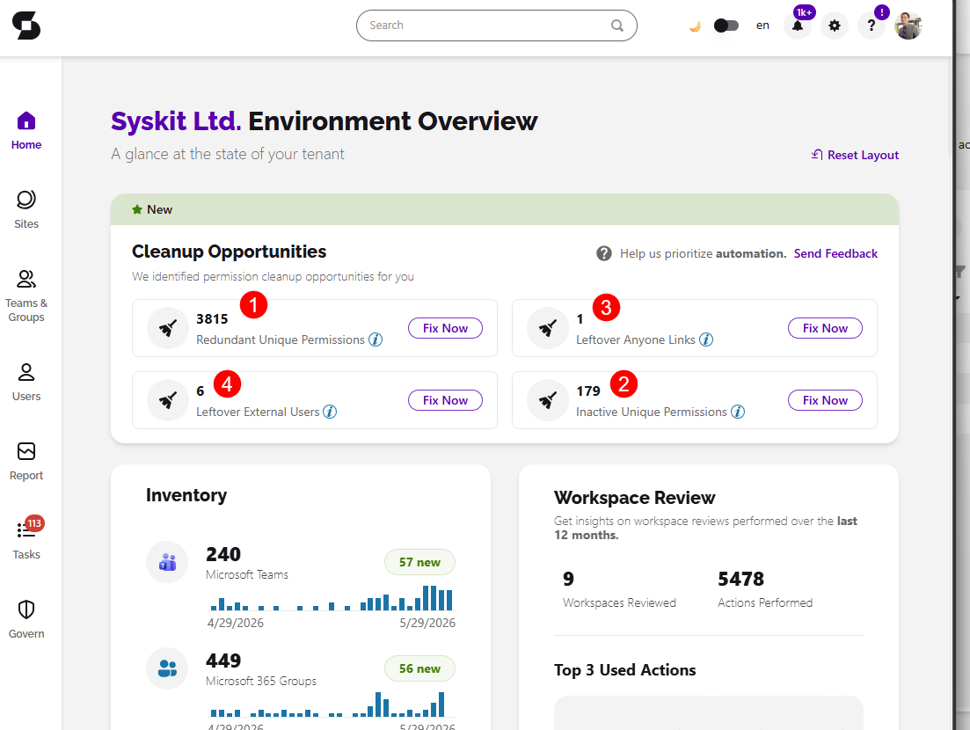Click the 449 Microsoft 365 Groups count
Image resolution: width=970 pixels, height=730 pixels.
223,661
